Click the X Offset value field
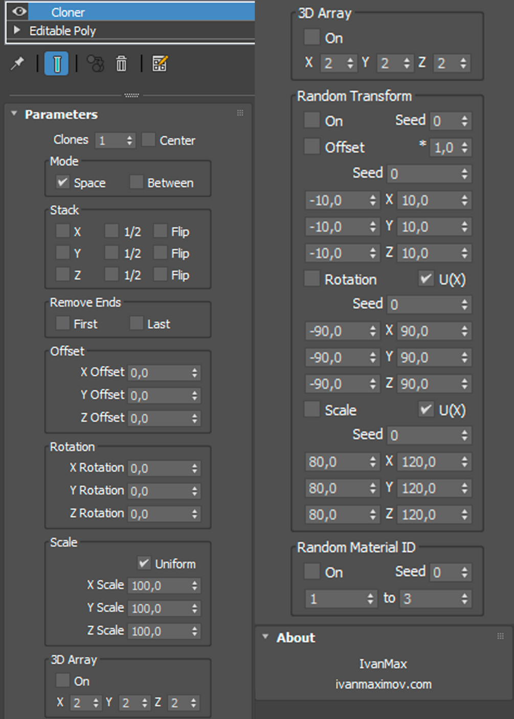The width and height of the screenshot is (514, 719). coord(159,373)
